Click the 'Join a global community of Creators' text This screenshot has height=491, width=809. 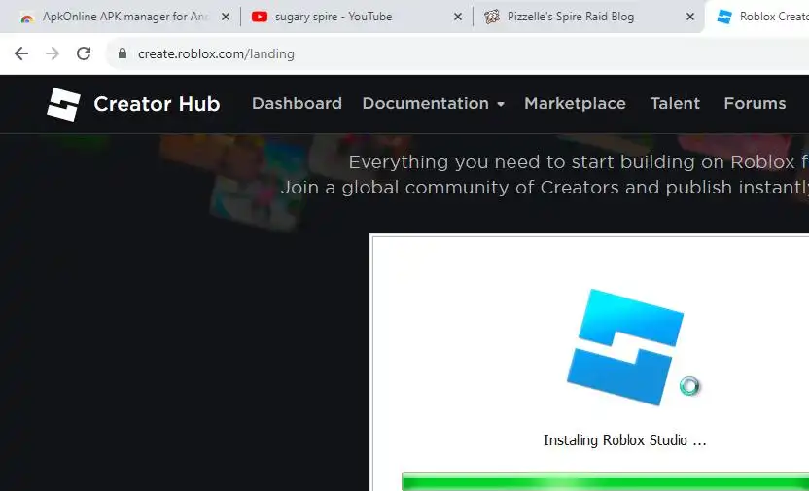pyautogui.click(x=545, y=188)
